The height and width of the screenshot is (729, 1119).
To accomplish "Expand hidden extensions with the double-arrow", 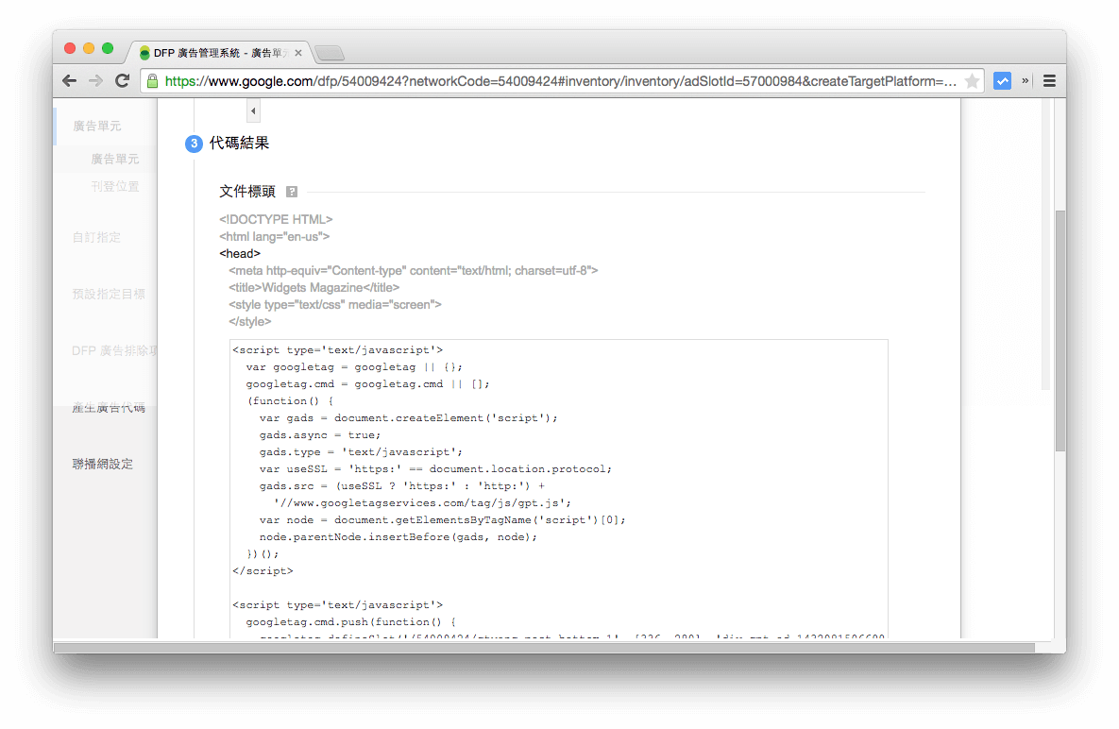I will coord(1025,80).
